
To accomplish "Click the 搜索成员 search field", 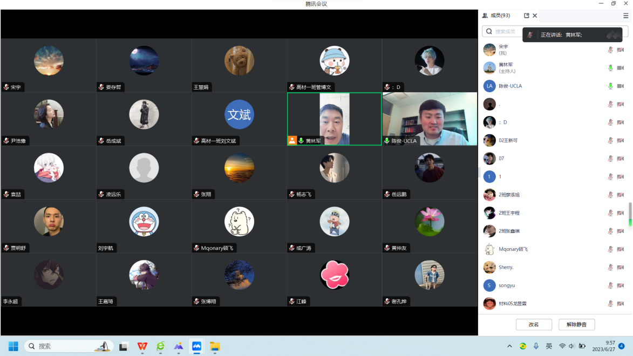I will pos(502,32).
